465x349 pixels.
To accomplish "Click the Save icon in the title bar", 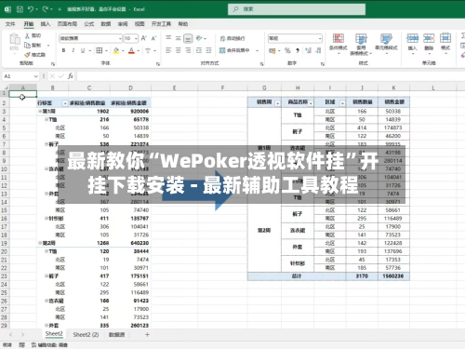I will pos(20,9).
